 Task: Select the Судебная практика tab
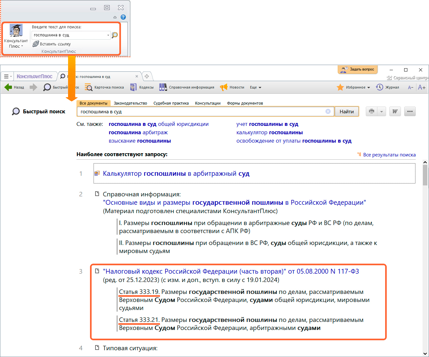(x=171, y=103)
